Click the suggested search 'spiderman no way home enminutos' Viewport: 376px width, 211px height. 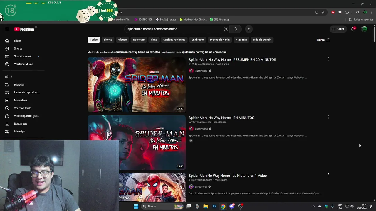[x=204, y=52]
